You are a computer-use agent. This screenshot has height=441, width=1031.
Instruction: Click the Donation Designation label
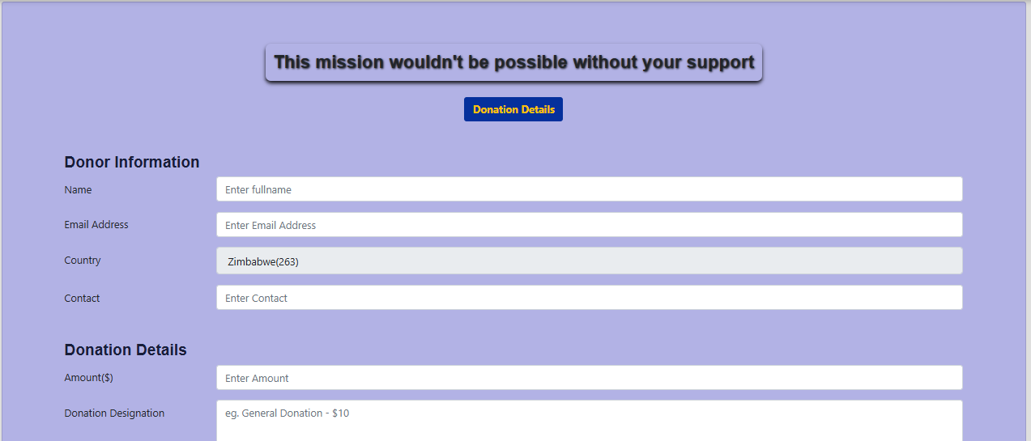click(x=114, y=413)
